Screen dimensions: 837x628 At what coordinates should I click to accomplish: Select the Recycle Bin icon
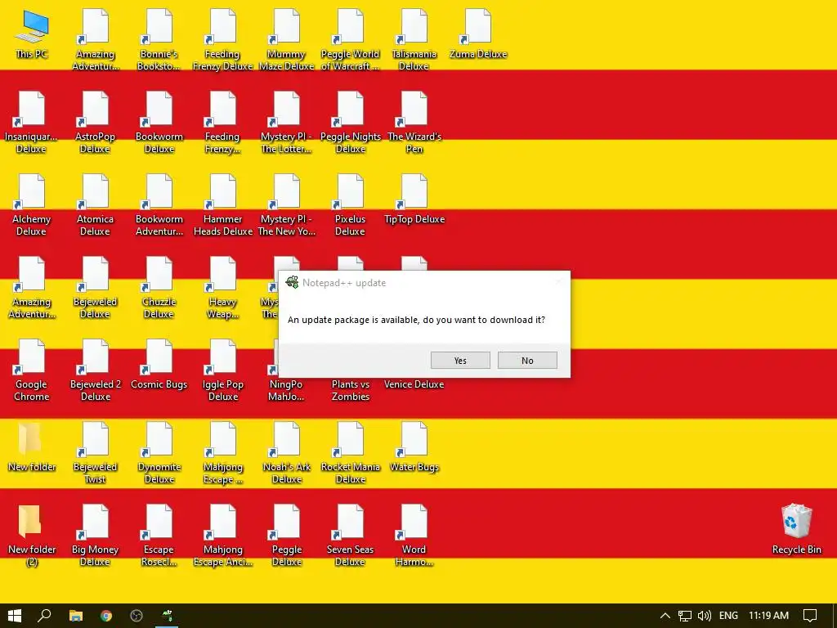(796, 530)
